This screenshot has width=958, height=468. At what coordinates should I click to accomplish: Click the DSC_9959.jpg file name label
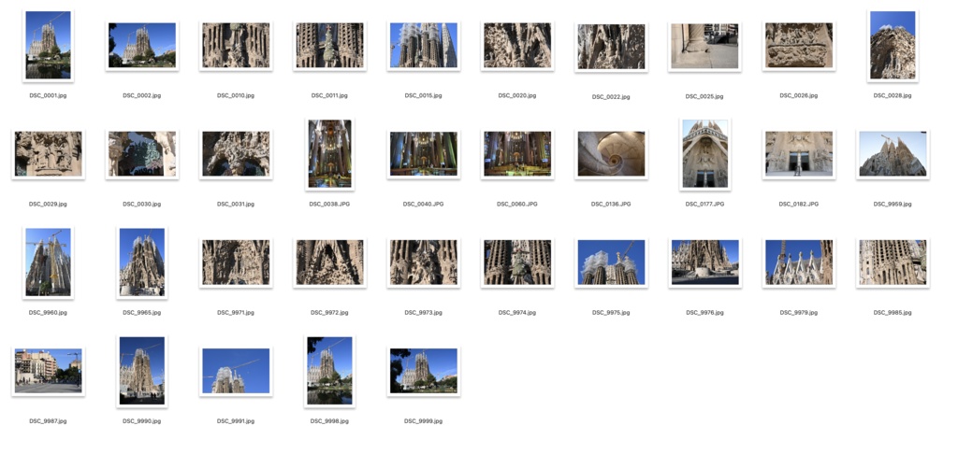tap(892, 205)
